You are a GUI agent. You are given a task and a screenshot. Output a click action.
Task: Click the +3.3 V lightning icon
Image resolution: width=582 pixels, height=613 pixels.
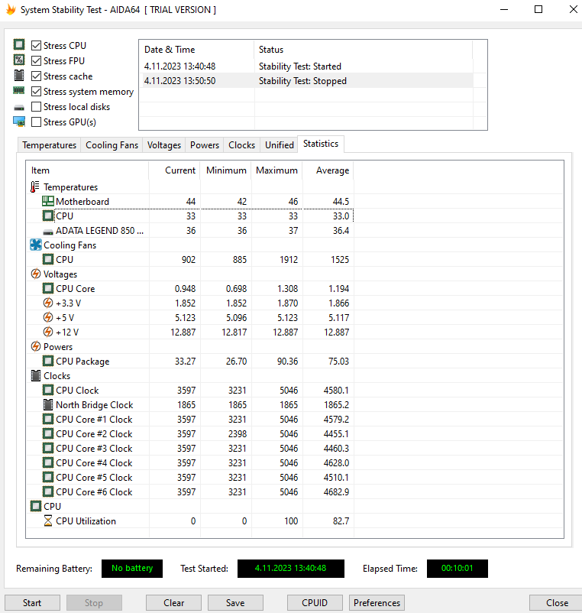coord(47,303)
